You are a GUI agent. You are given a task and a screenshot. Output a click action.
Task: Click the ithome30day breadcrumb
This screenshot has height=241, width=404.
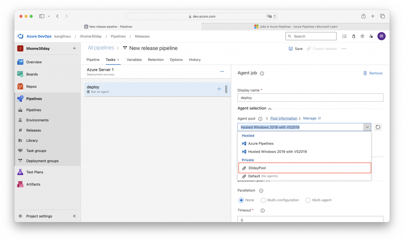click(x=91, y=36)
